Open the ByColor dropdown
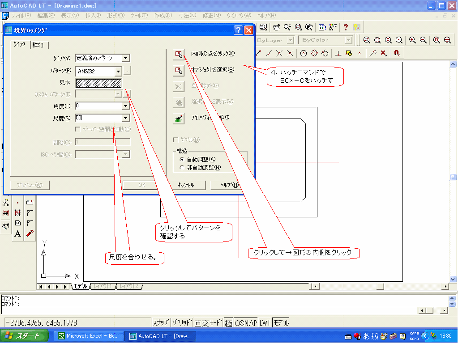The image size is (458, 343). (348, 40)
